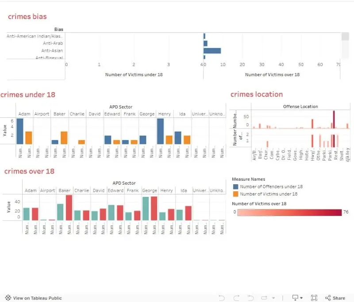Click the Anti-Asian blue bar in crimes bias
This screenshot has width=354, height=302.
212,50
